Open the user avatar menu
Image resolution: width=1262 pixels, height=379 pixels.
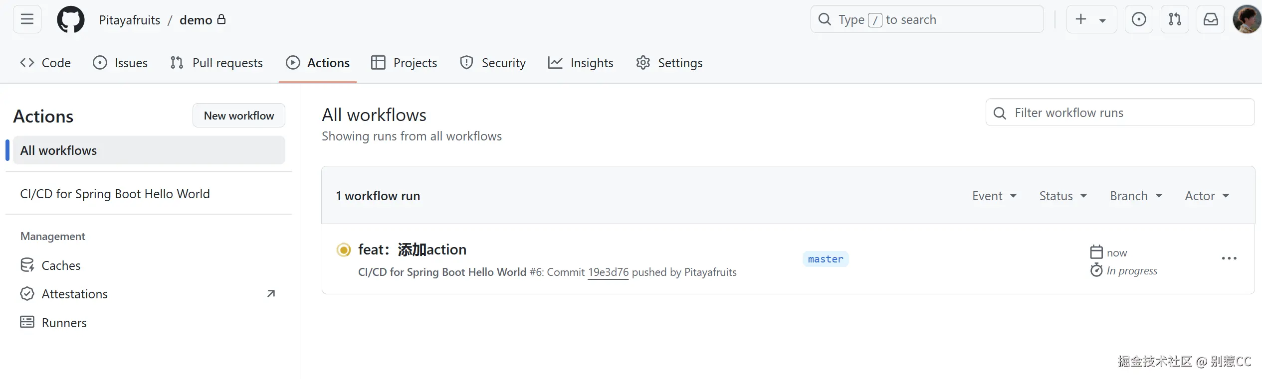coord(1247,19)
